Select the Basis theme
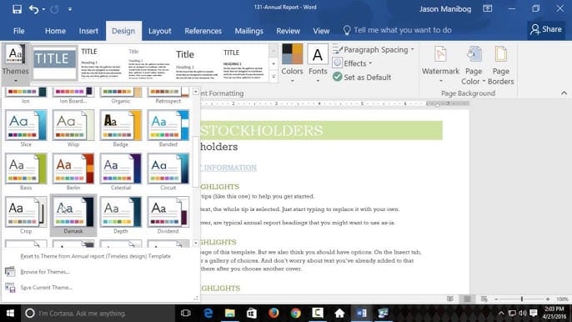This screenshot has width=572, height=322. (26, 172)
